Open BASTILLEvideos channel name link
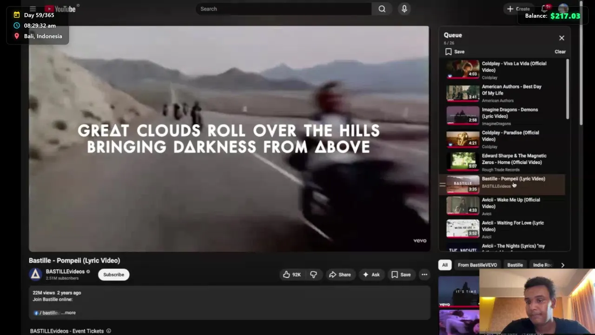595x335 pixels. pos(65,272)
